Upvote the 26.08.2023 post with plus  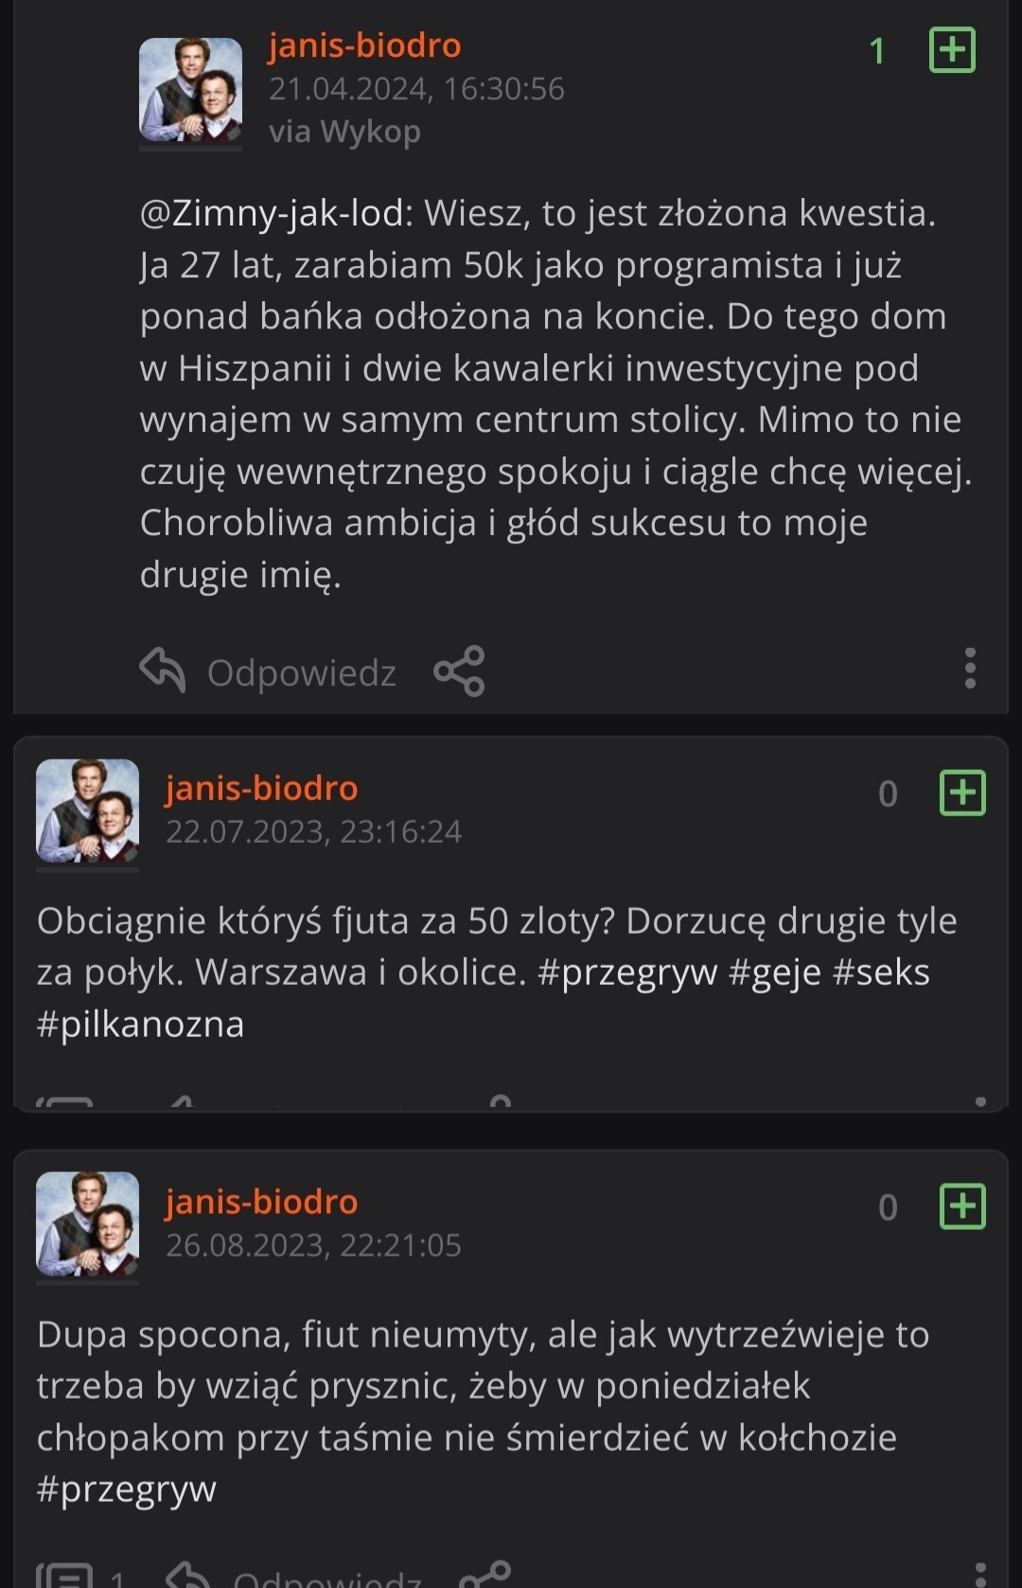tap(962, 1206)
